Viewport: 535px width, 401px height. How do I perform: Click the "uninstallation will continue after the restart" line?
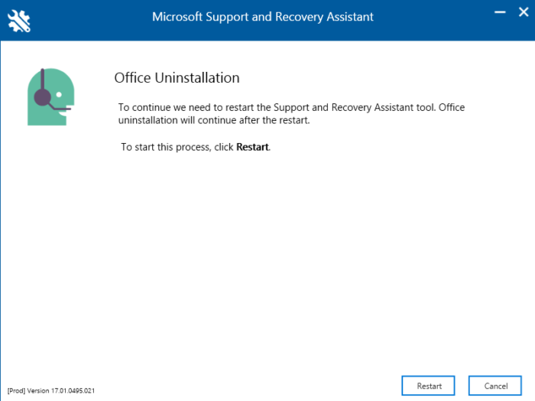point(214,120)
